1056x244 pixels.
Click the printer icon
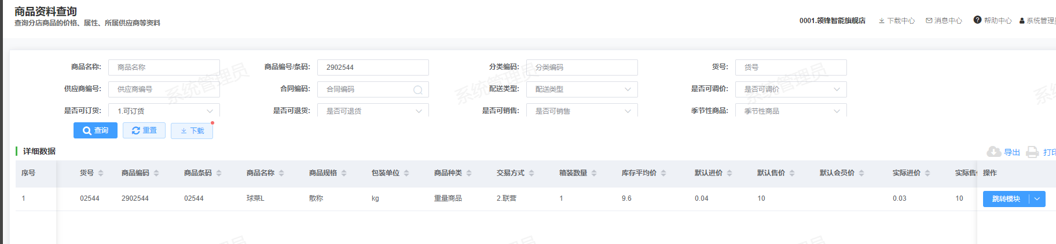1032,152
